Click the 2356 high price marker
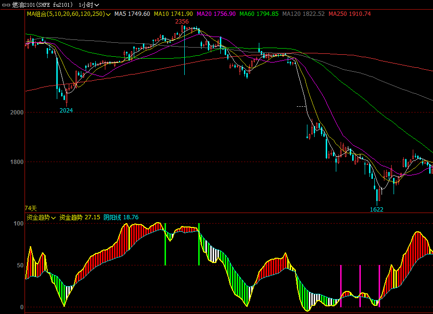Image resolution: width=433 pixels, height=314 pixels. coord(182,22)
